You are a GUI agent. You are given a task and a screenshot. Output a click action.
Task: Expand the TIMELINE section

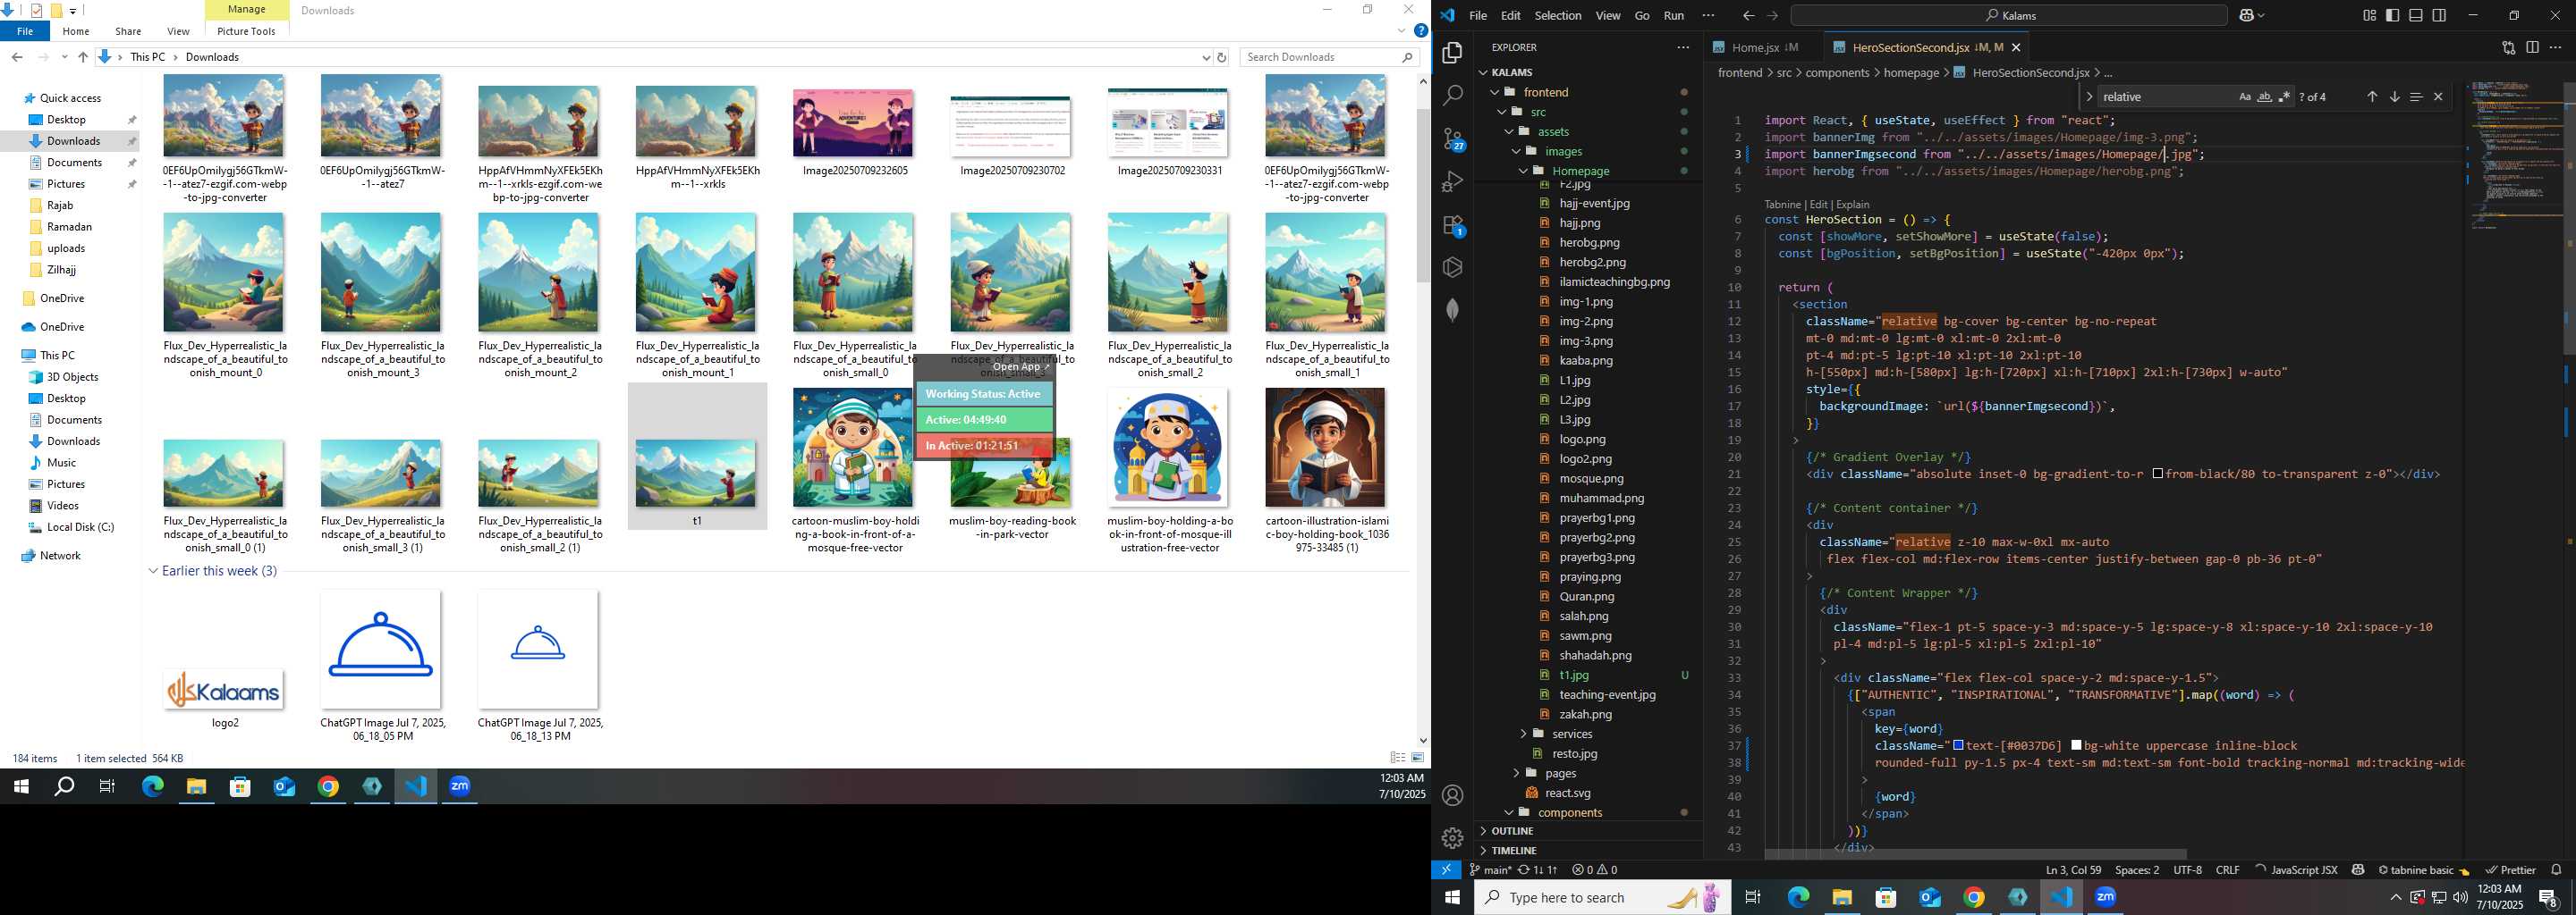(x=1513, y=850)
